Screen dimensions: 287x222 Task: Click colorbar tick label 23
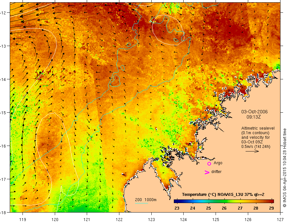pos(177,208)
